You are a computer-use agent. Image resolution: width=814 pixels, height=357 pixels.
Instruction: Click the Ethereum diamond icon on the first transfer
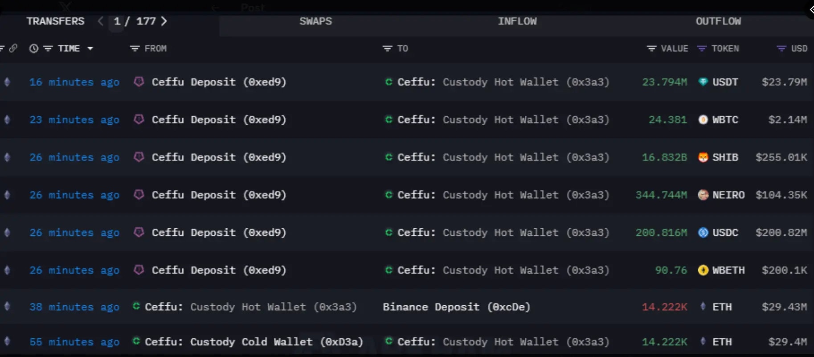(x=6, y=82)
